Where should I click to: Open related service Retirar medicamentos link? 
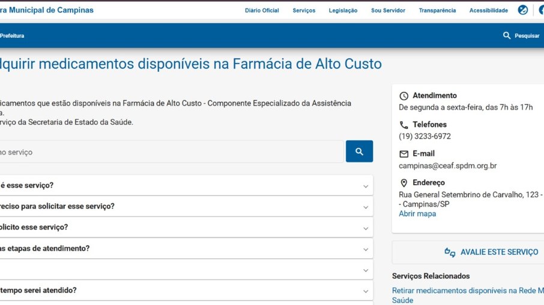468,295
